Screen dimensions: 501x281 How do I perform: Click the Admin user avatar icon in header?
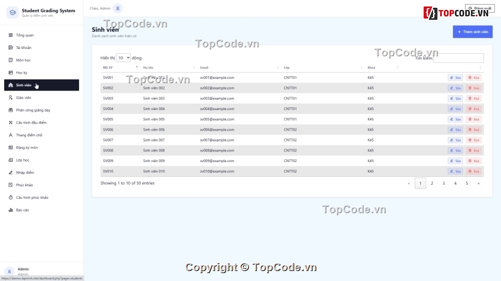[x=118, y=8]
